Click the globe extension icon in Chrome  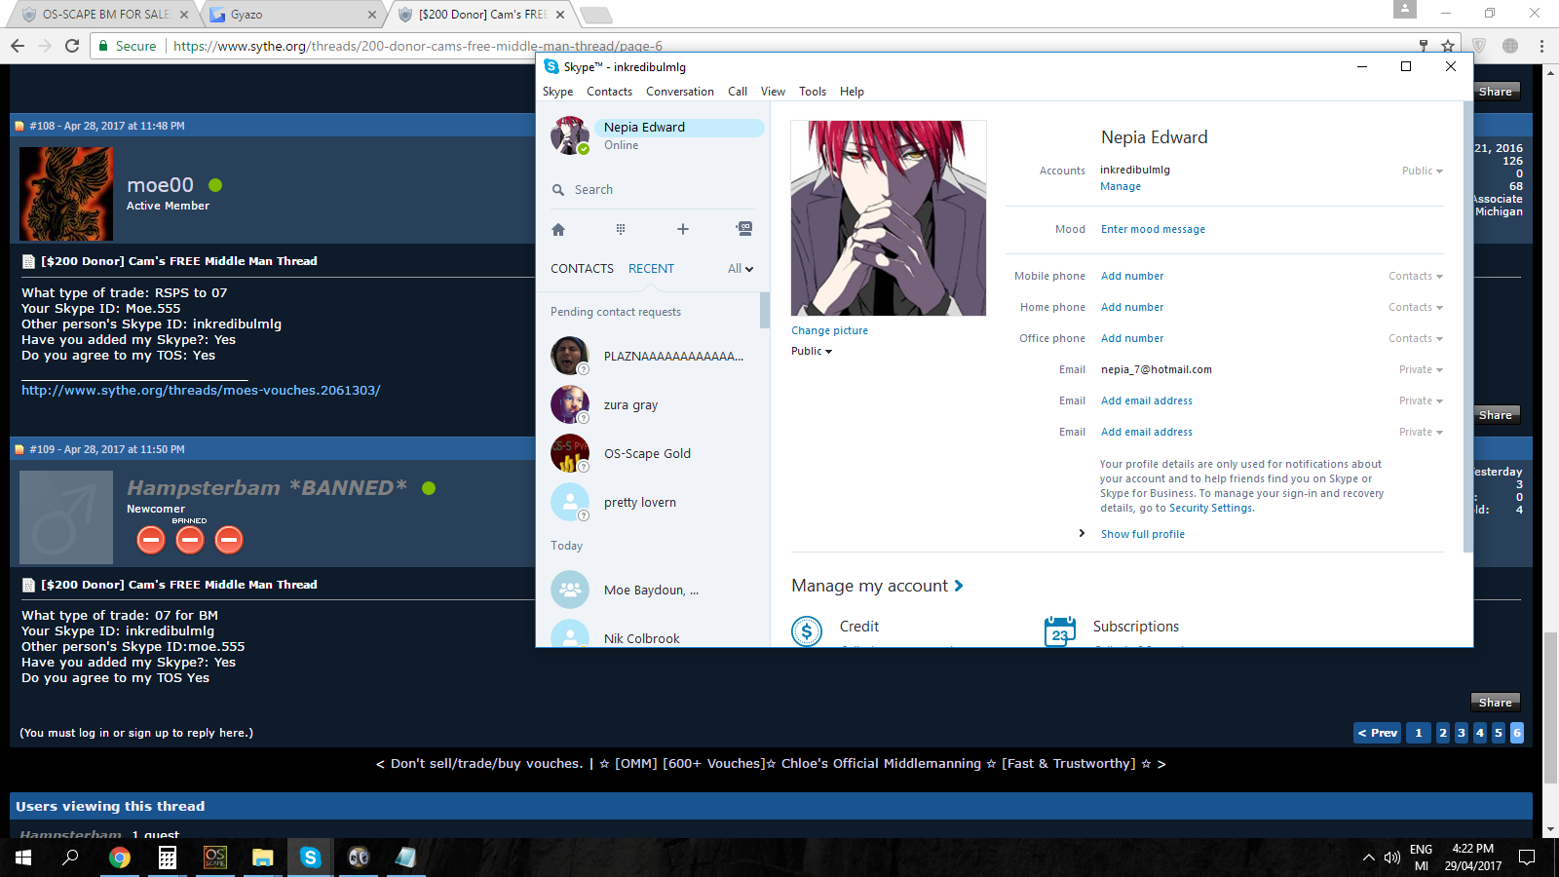1510,46
